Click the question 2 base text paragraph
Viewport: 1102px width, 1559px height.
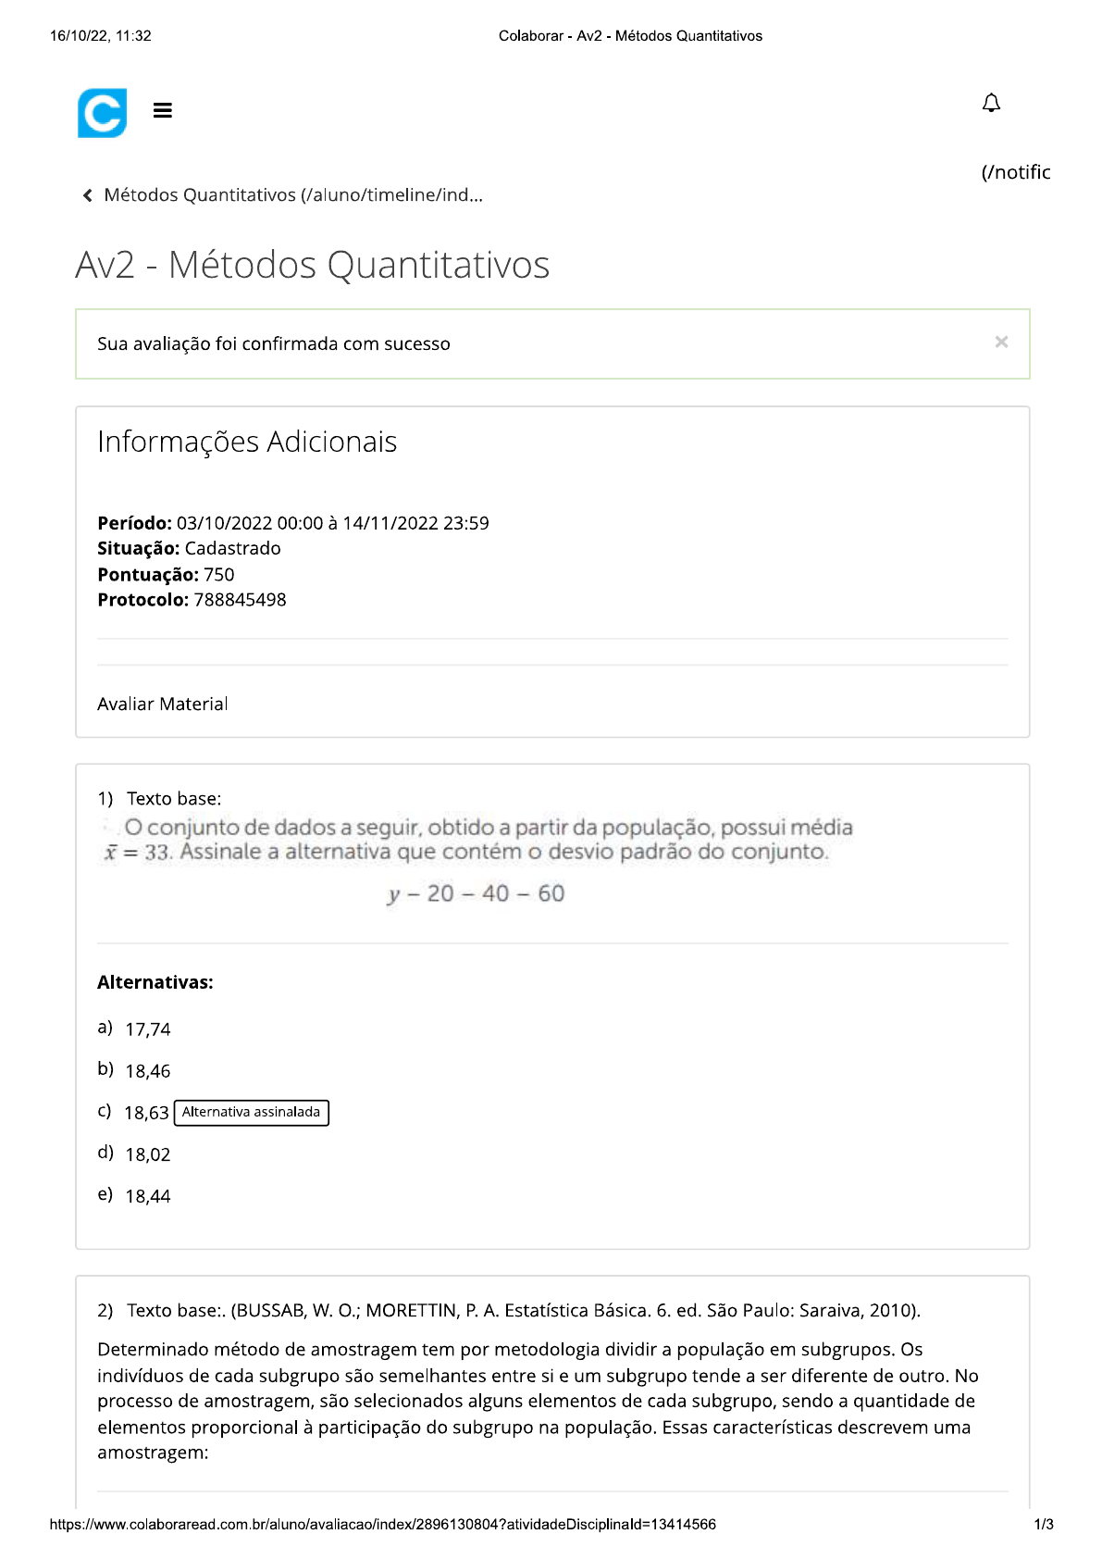(x=538, y=1401)
